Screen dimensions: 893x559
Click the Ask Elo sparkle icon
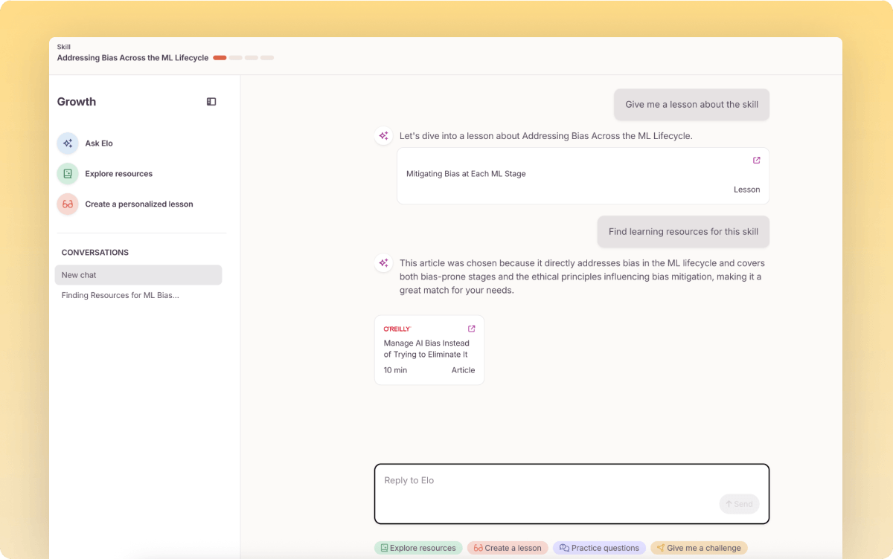point(68,143)
